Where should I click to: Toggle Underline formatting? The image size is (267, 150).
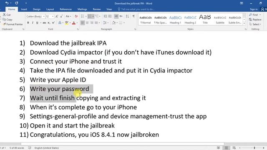(x=37, y=22)
